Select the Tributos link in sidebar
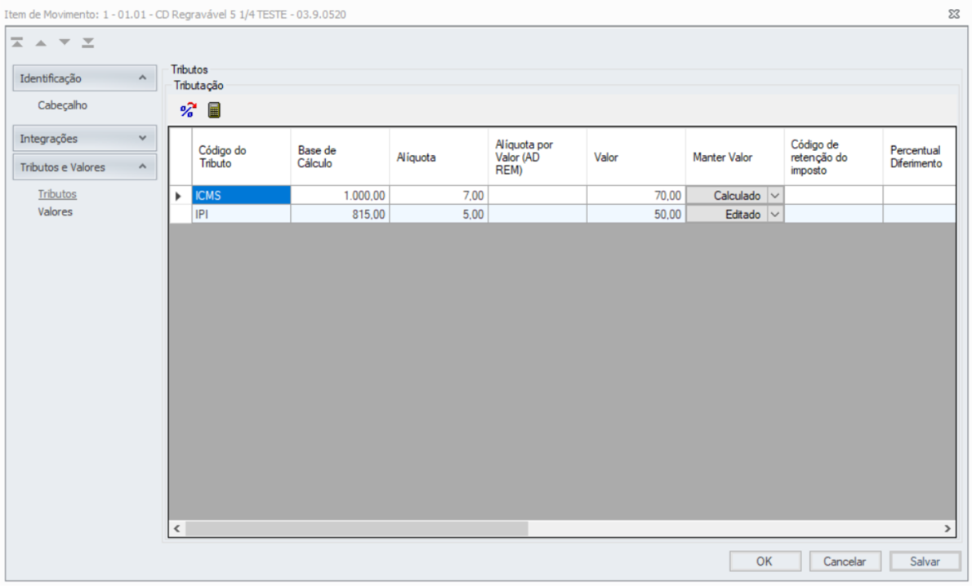972x586 pixels. click(57, 194)
